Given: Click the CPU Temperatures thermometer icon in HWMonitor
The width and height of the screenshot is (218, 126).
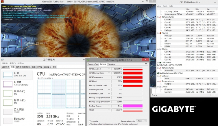Looking at the screenshot, I should [x=160, y=17].
